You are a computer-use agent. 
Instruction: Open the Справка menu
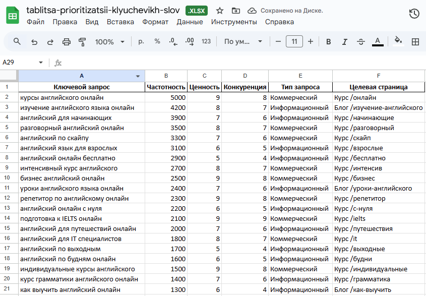tap(279, 22)
